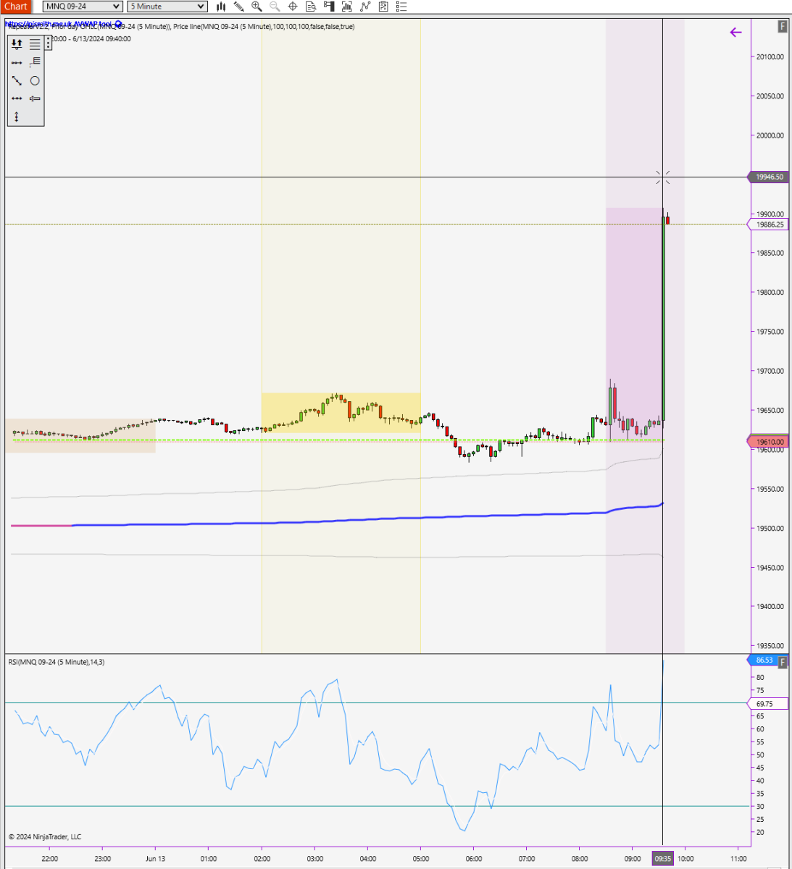Open the AVWAP tool hyperlink
792x869 pixels.
[x=59, y=24]
